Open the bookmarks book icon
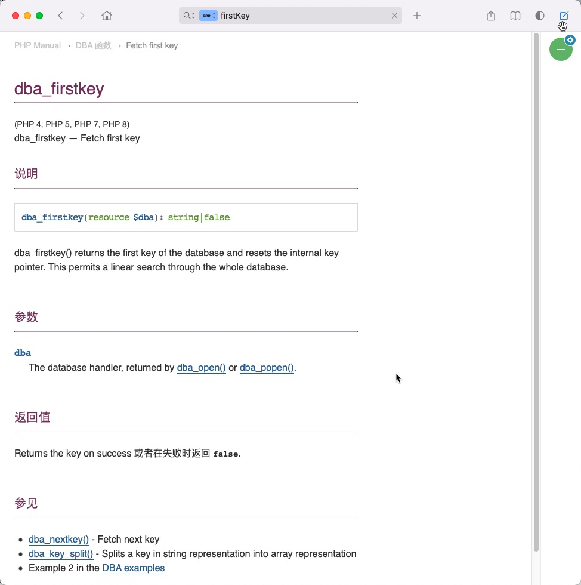Viewport: 581px width, 585px height. tap(515, 16)
